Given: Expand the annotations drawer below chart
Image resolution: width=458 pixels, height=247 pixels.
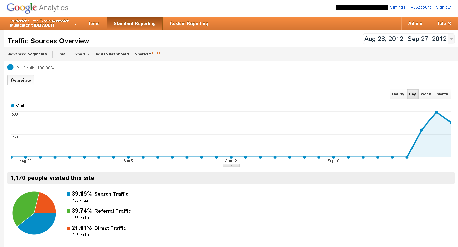Looking at the screenshot, I should tap(231, 165).
